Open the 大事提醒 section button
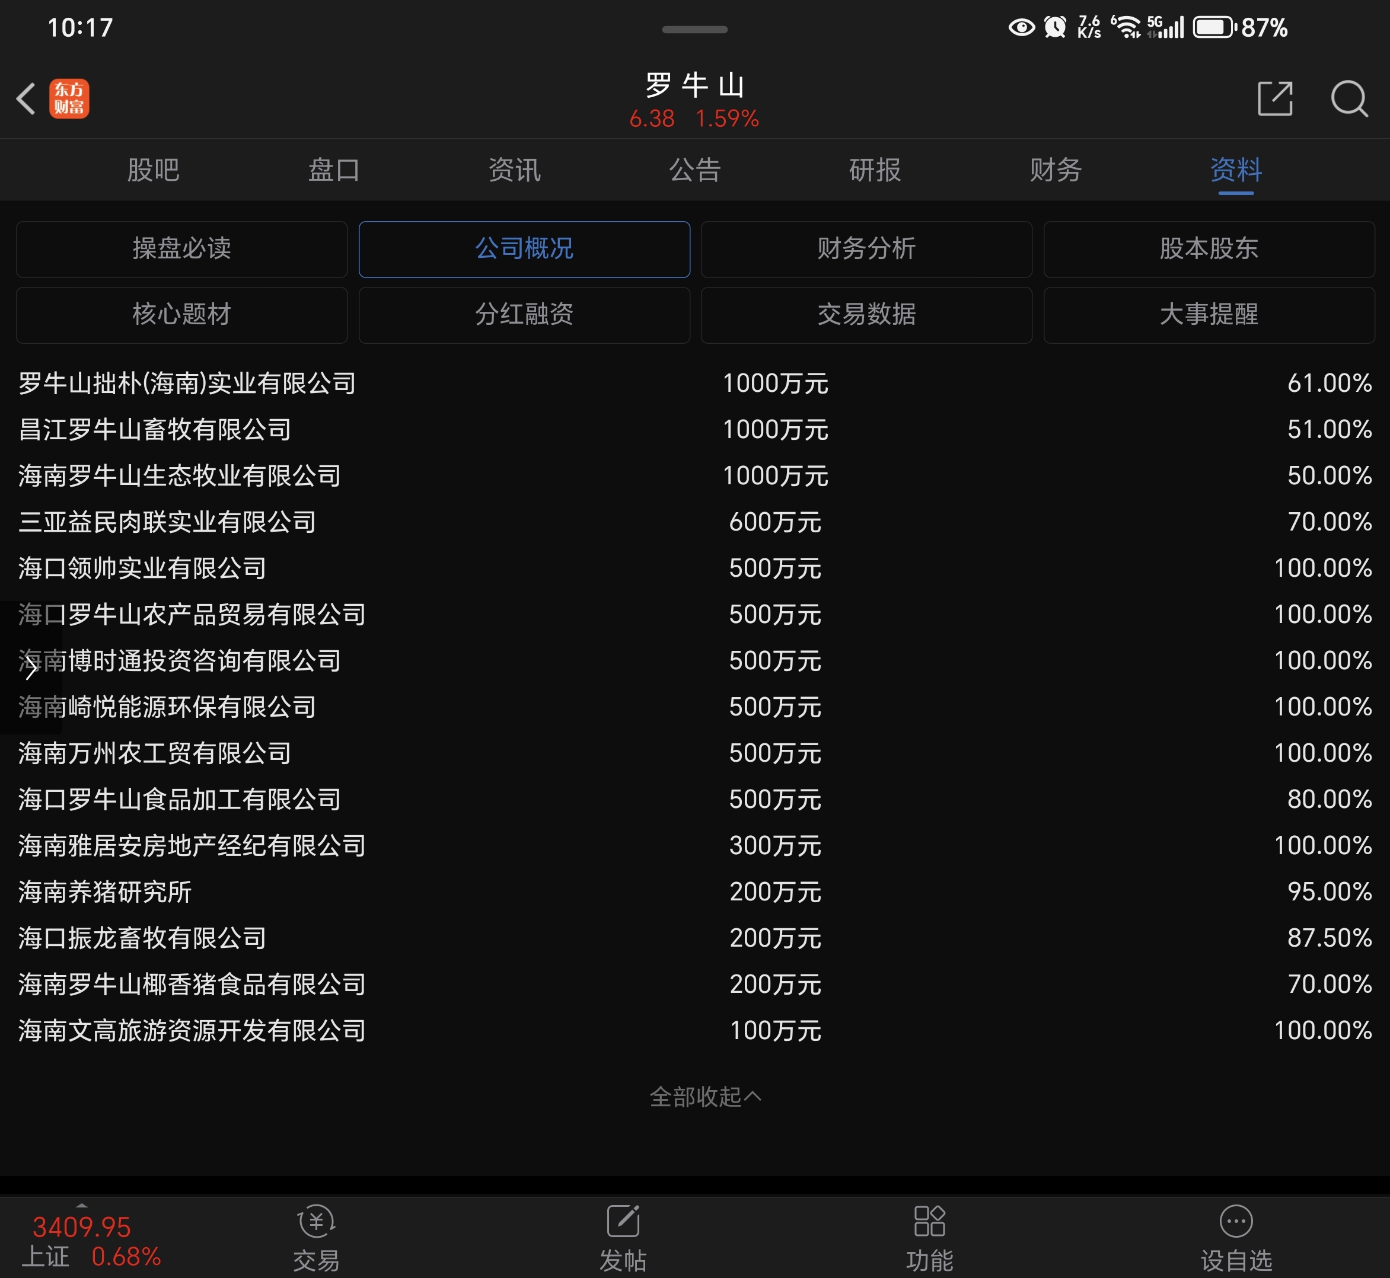Image resolution: width=1390 pixels, height=1278 pixels. coord(1209,315)
